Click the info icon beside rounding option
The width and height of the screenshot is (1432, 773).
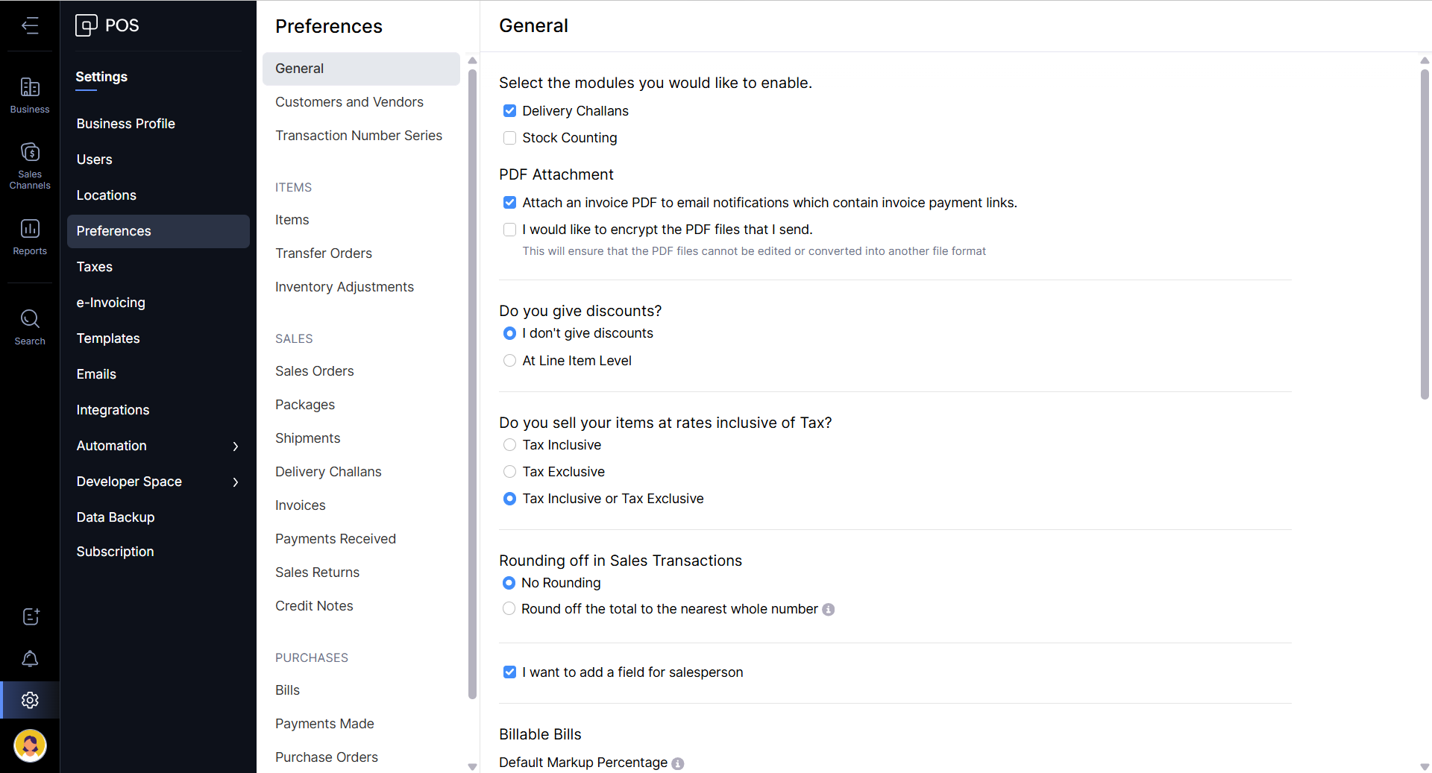(828, 610)
